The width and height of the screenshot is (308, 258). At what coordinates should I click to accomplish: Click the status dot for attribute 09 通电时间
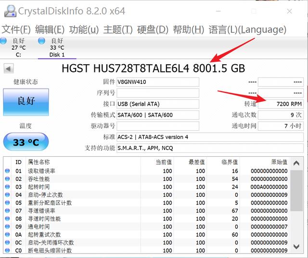(7, 227)
